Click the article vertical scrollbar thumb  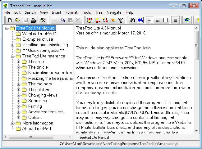[196, 45]
